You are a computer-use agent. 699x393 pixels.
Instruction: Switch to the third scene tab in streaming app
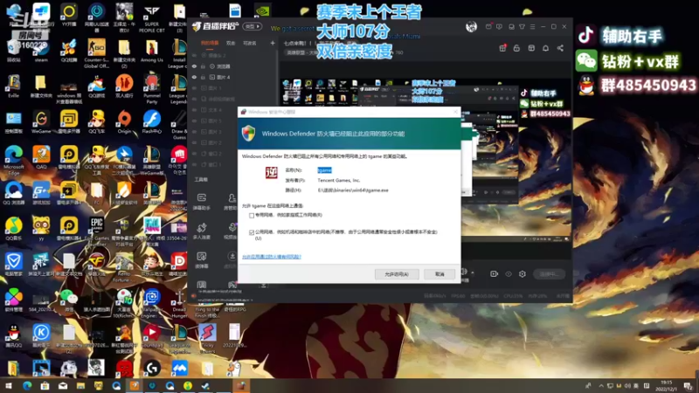coord(250,43)
